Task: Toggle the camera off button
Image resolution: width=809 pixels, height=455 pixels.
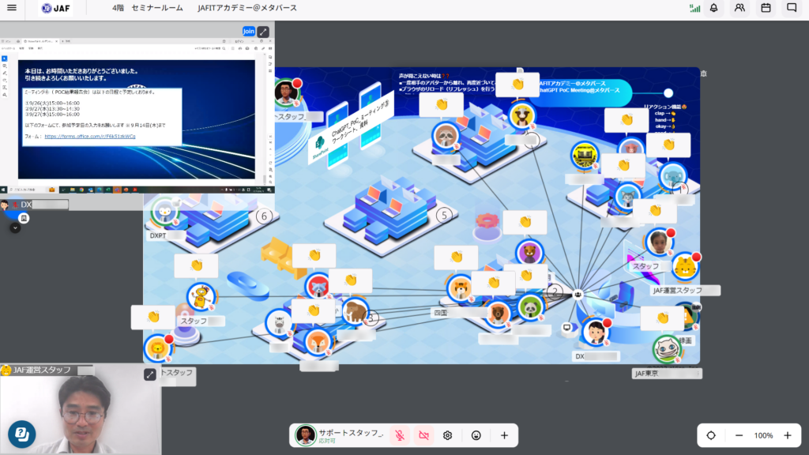Action: (x=423, y=435)
